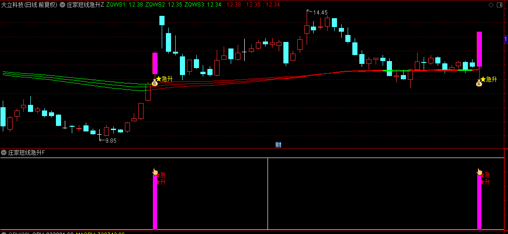Click the first magenta signal bar in sub-chart

pyautogui.click(x=155, y=202)
